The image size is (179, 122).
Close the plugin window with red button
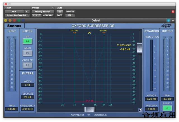click(6, 4)
